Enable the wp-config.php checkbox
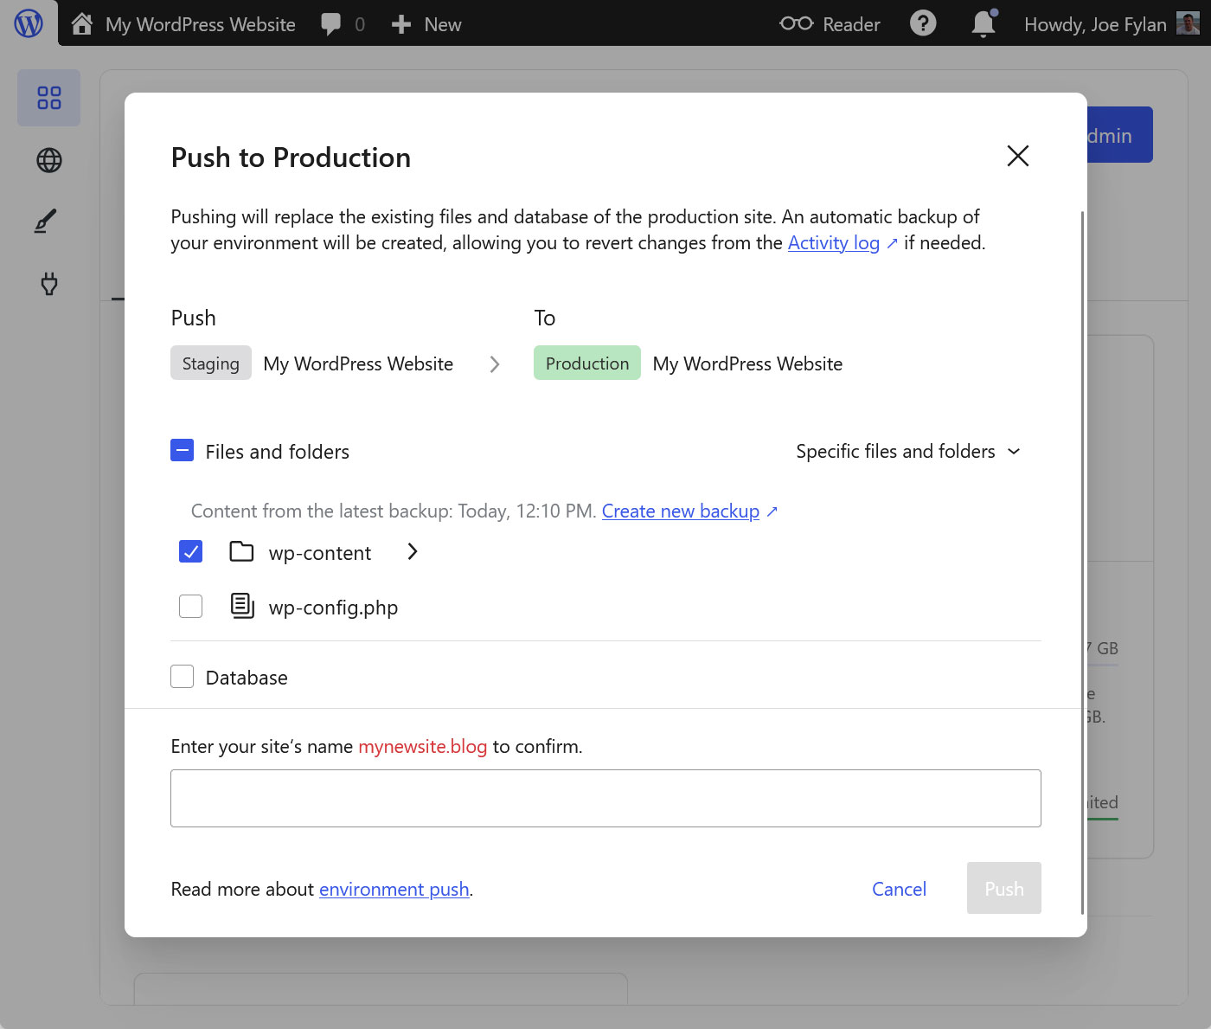Viewport: 1211px width, 1029px height. point(190,607)
